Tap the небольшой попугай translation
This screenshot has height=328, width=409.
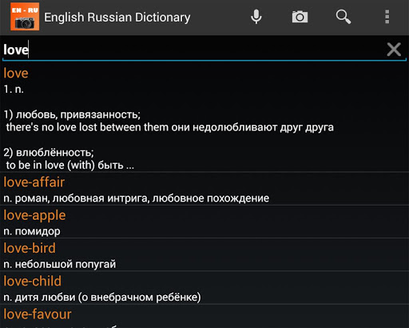coord(60,264)
